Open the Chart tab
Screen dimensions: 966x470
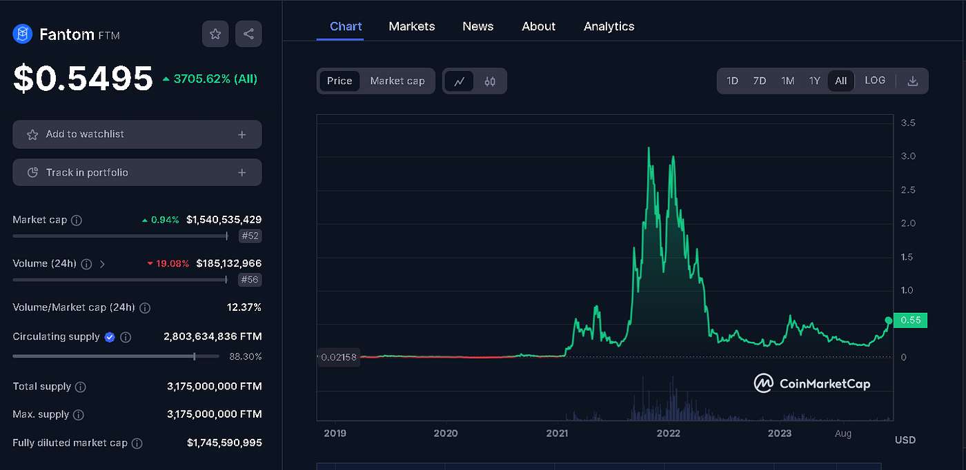tap(346, 26)
